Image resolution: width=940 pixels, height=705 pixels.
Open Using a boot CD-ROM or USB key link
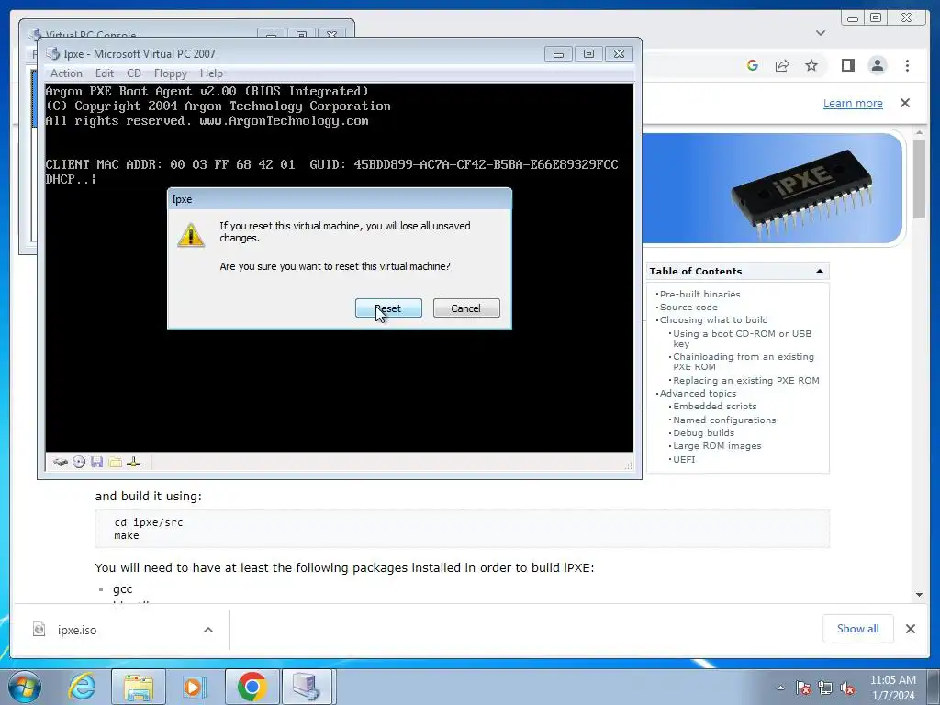742,339
